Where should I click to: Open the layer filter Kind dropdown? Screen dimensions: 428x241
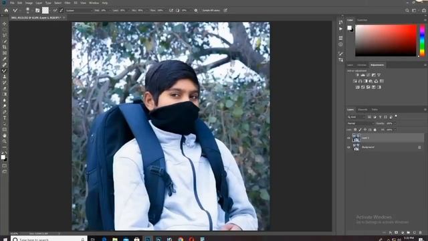click(x=356, y=117)
